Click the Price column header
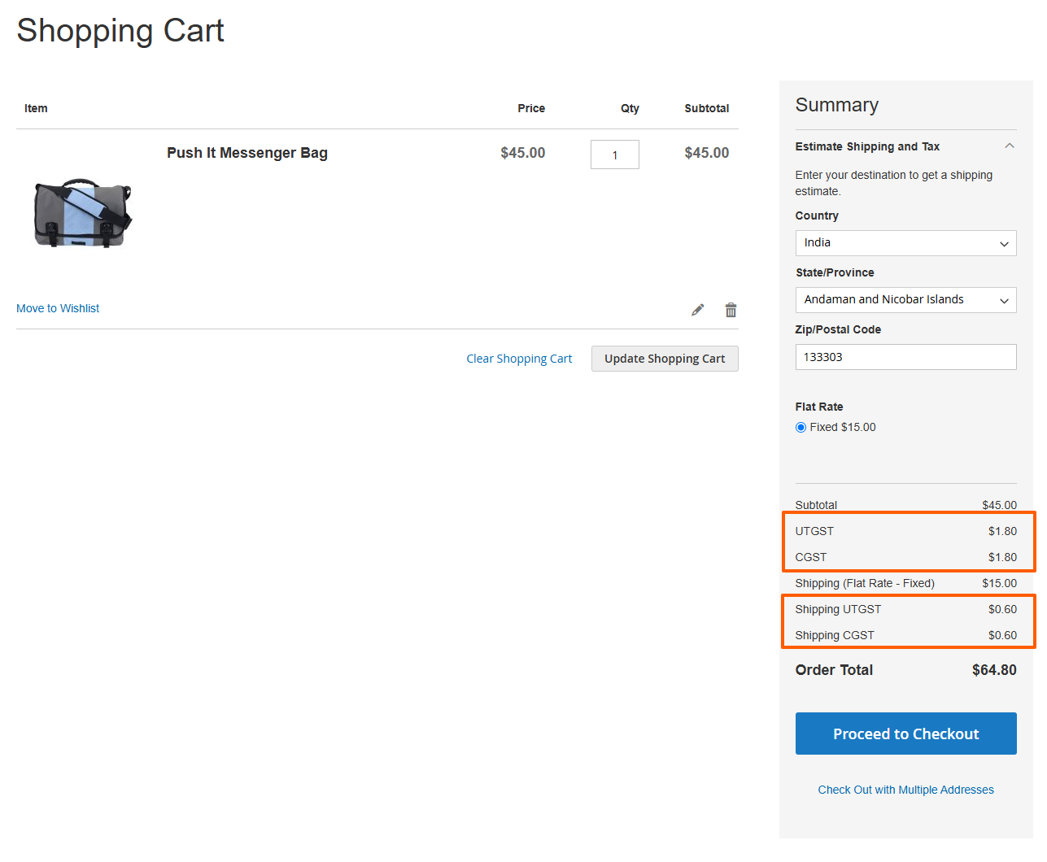 tap(531, 108)
